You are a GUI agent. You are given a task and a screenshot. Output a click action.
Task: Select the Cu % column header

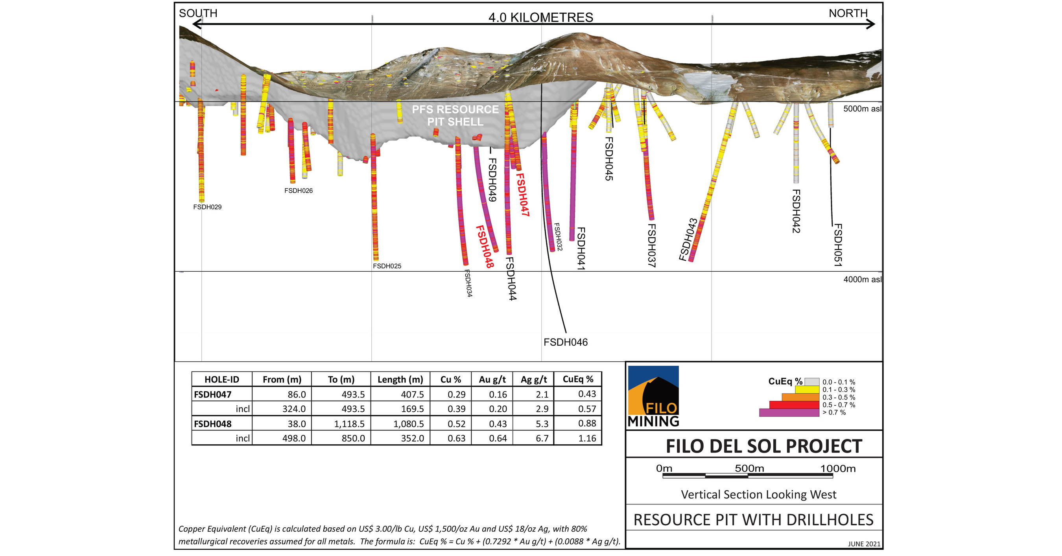[449, 379]
